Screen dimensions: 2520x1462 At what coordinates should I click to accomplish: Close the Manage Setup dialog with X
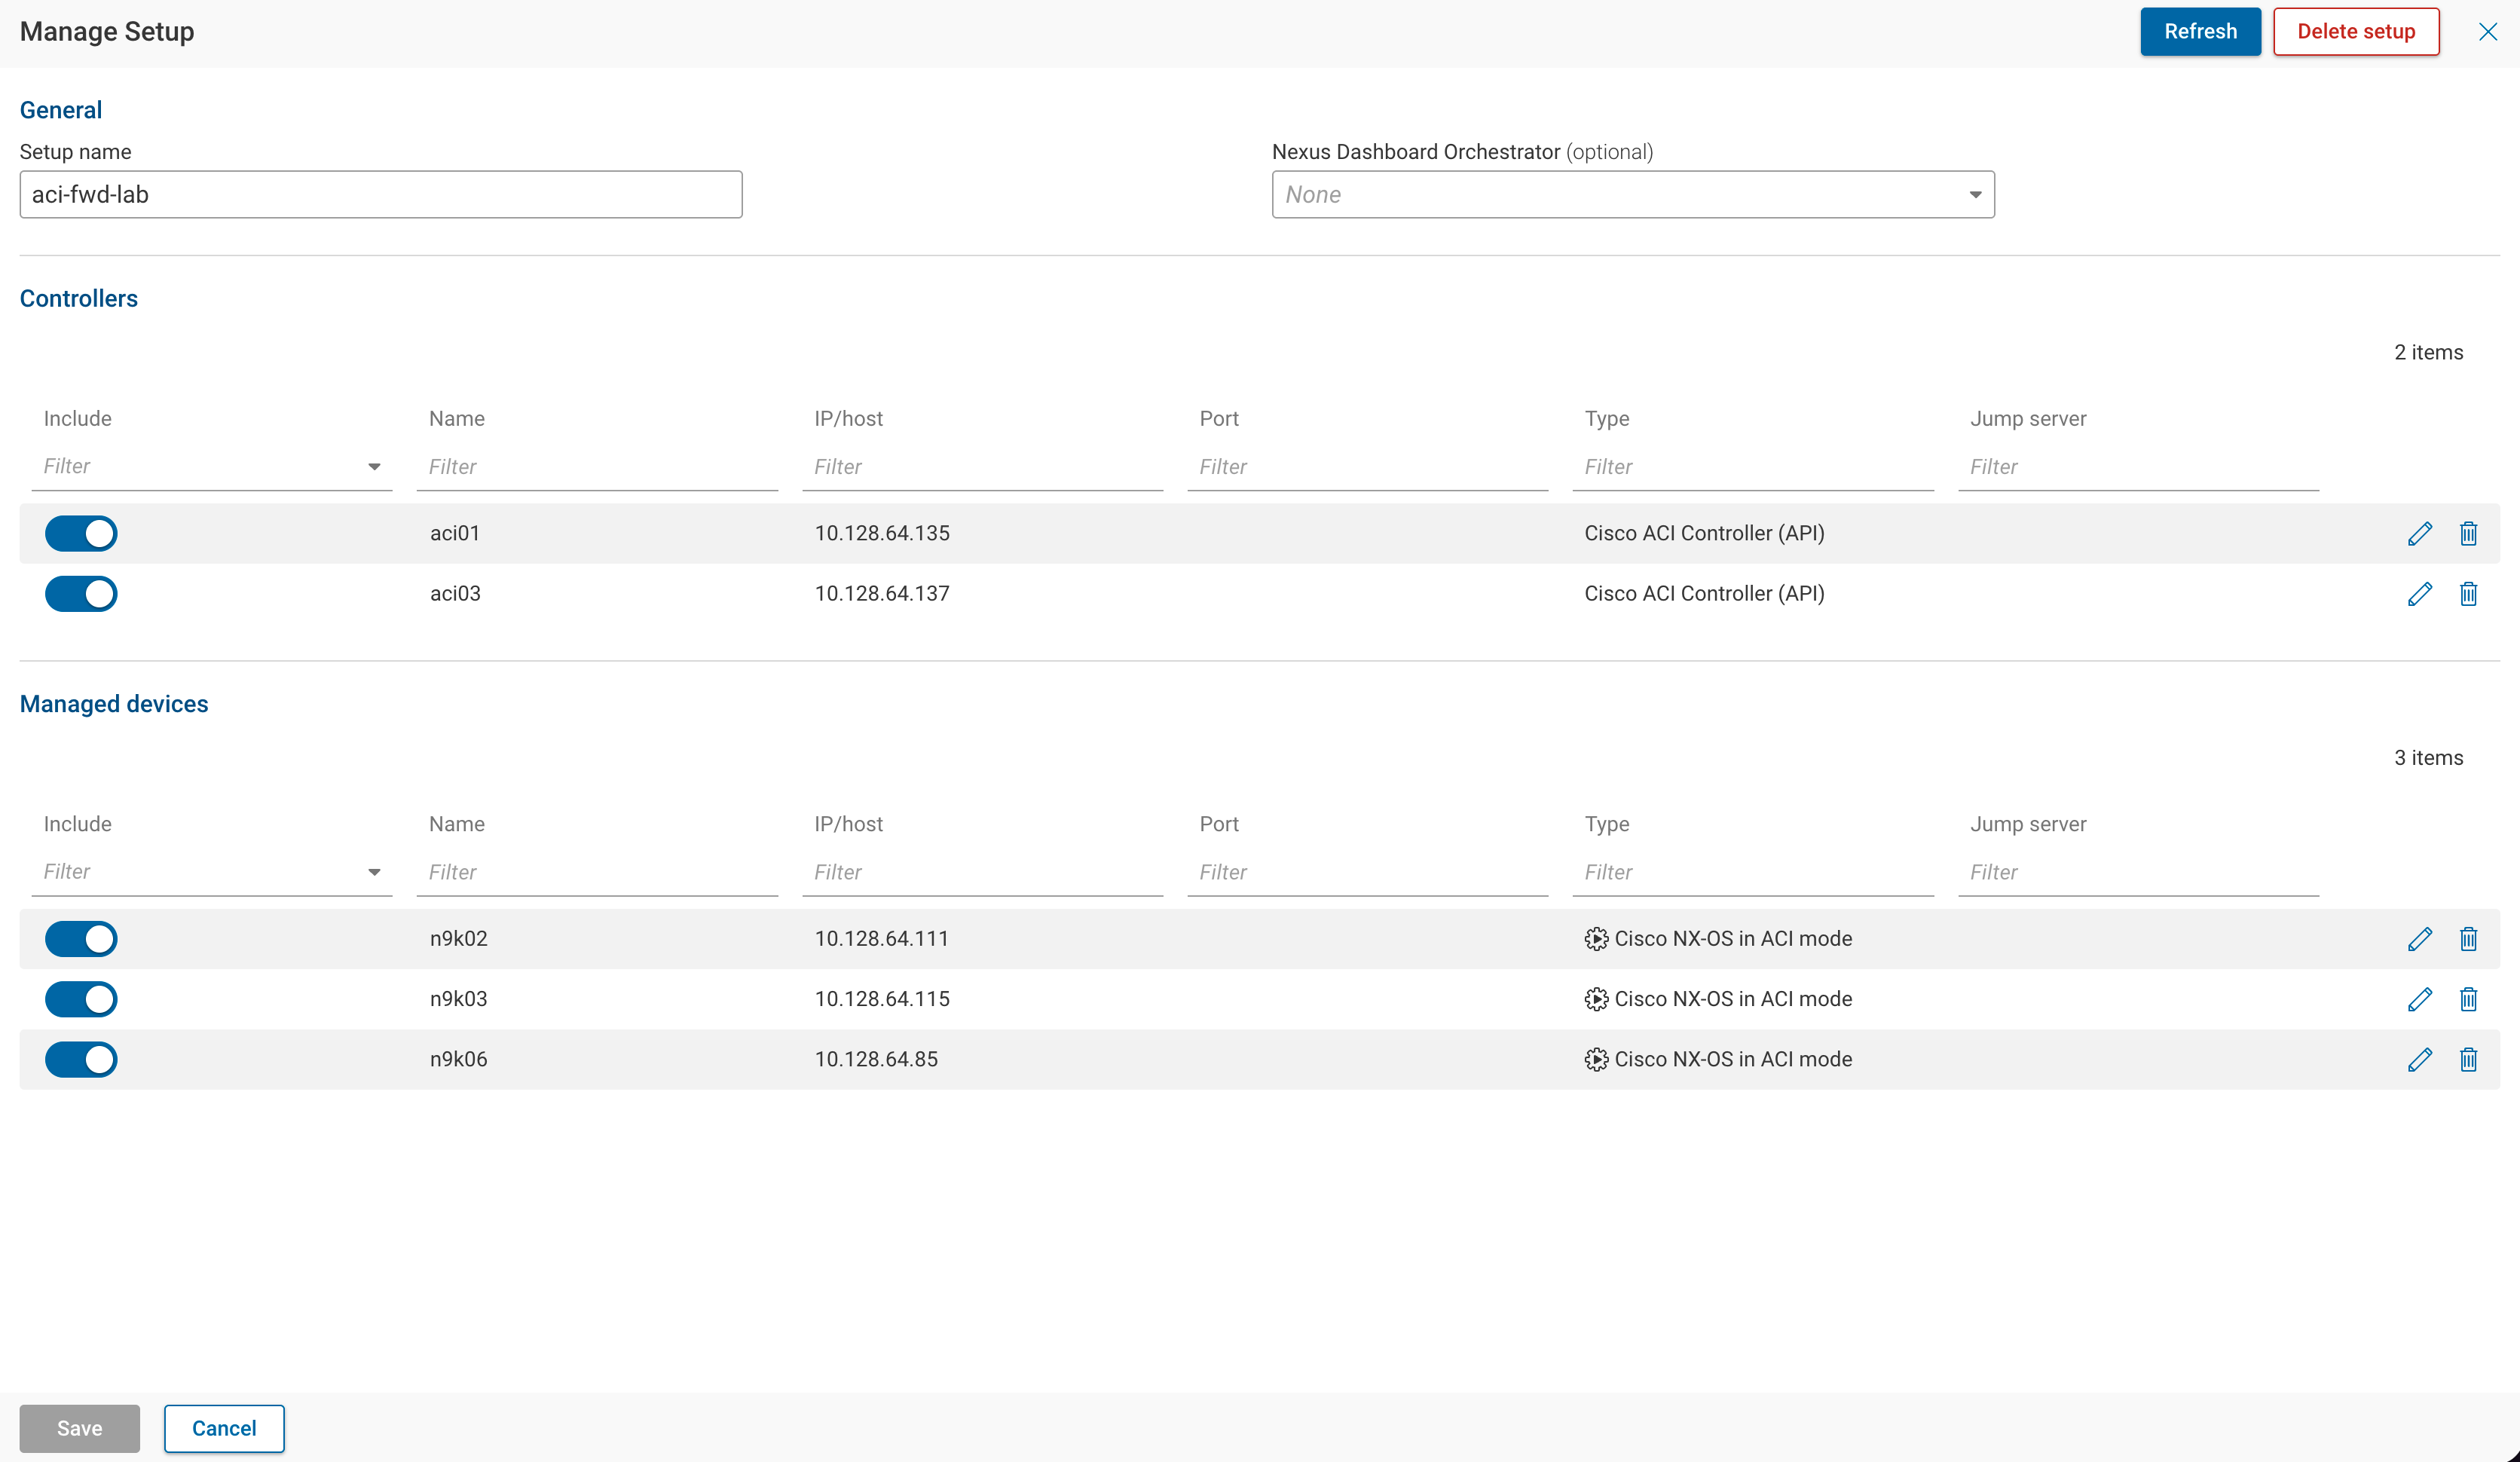click(x=2488, y=32)
